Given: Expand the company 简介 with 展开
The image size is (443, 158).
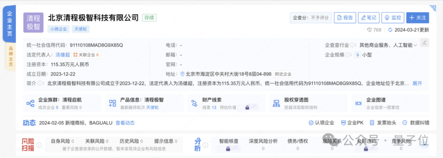Looking at the screenshot, I should 417,84.
